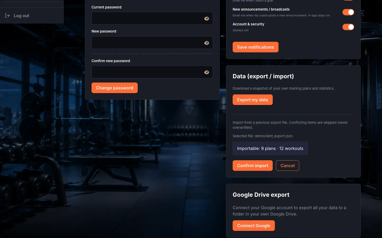Screen dimensions: 382x238
Task: Save the notification settings
Action: point(255,47)
